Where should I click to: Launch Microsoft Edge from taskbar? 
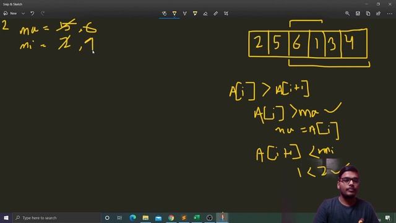[132, 217]
